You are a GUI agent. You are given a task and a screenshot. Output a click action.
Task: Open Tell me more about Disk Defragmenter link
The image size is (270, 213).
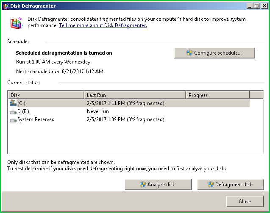coord(103,25)
